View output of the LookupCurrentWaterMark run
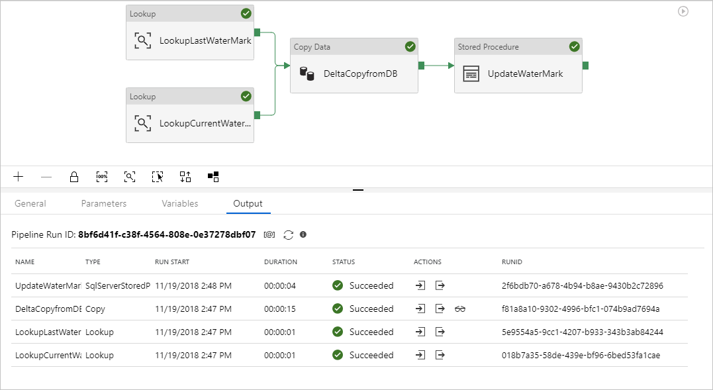 440,355
